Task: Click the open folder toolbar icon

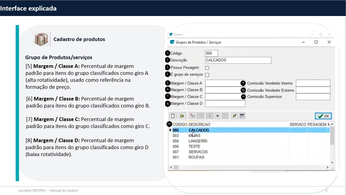Action: (x=182, y=116)
